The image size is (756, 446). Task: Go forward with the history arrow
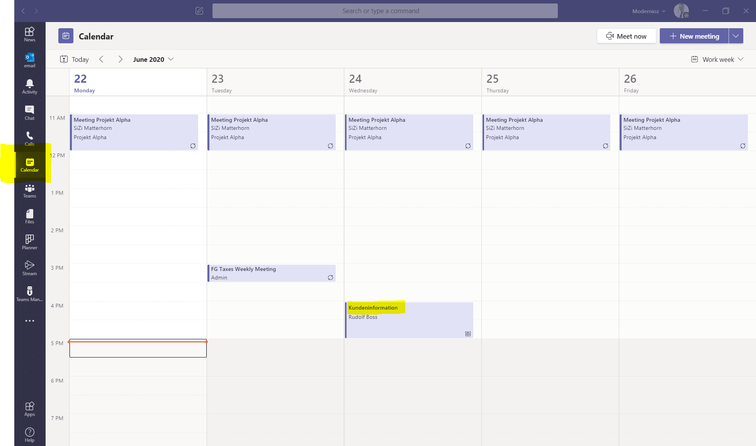(x=36, y=11)
